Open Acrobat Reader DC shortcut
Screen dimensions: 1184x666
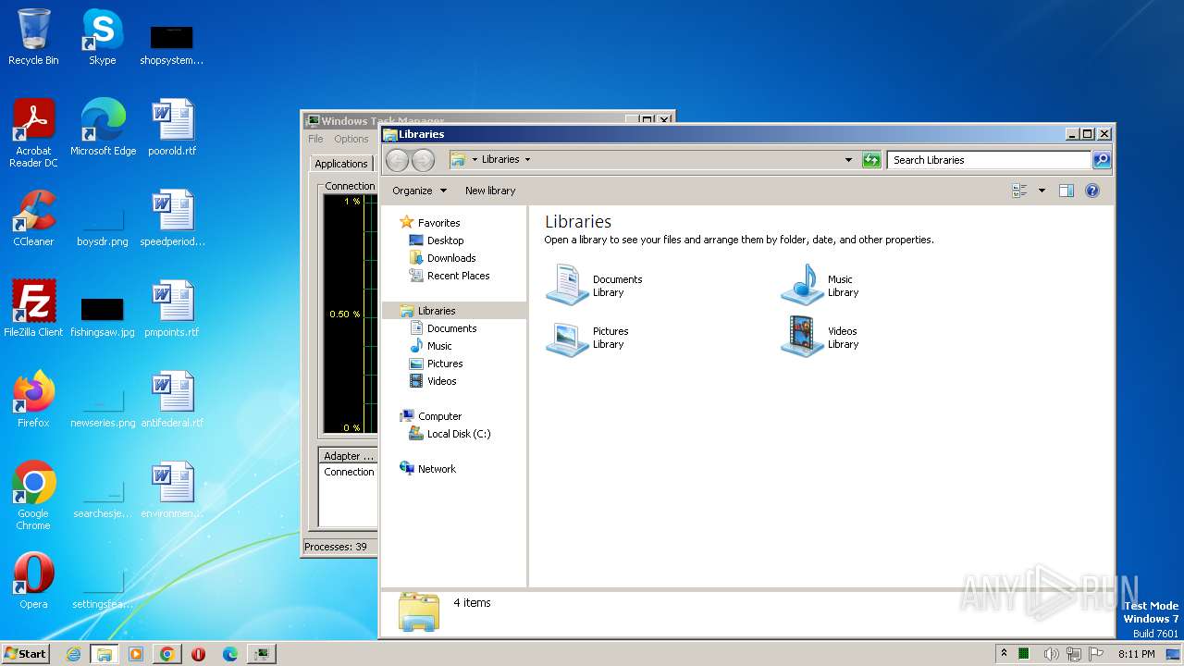click(33, 133)
